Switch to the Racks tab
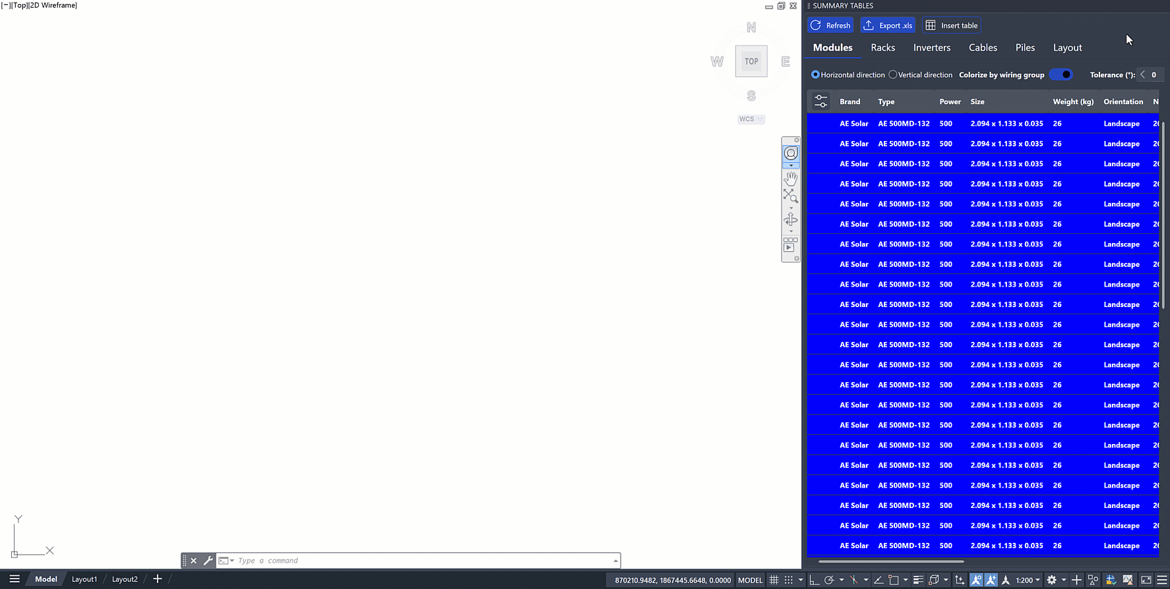1170x589 pixels. pos(882,47)
